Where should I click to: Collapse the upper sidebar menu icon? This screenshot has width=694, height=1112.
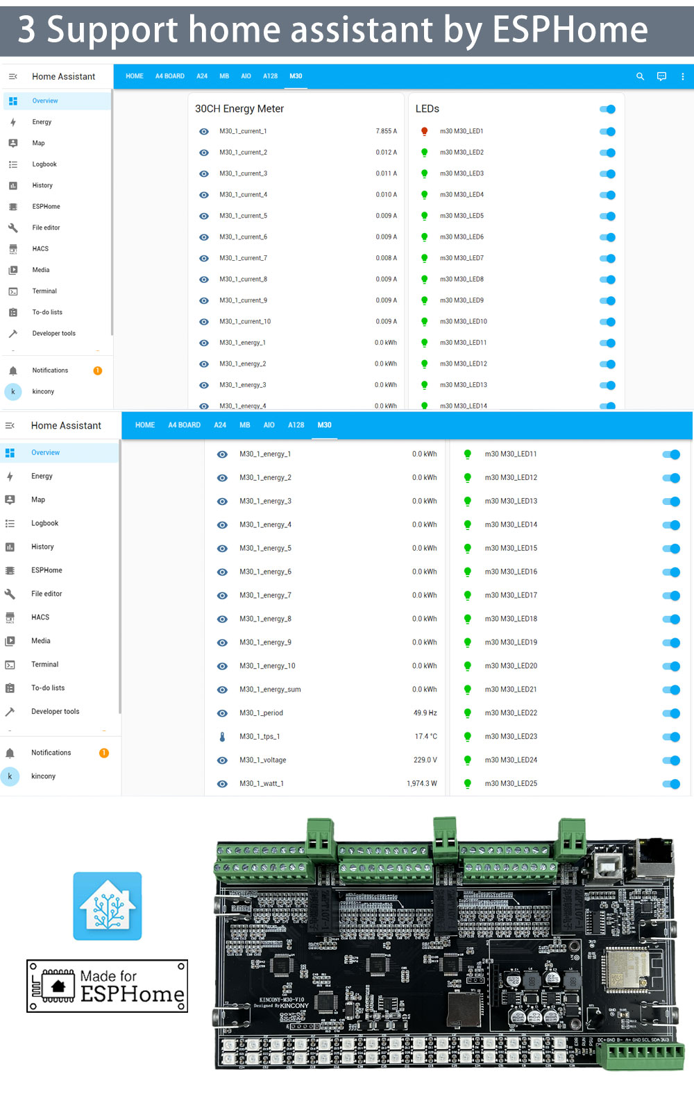click(x=12, y=76)
